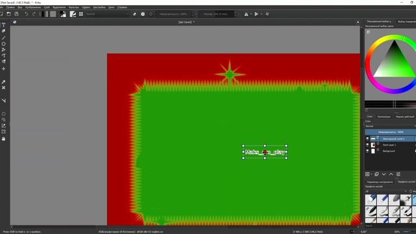The width and height of the screenshot is (416, 234).
Task: Select the Polyline tool
Action: click(x=3, y=49)
